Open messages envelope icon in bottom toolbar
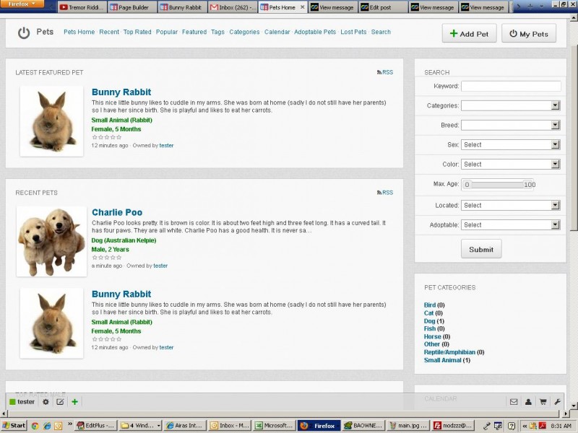This screenshot has width=578, height=433. (514, 402)
